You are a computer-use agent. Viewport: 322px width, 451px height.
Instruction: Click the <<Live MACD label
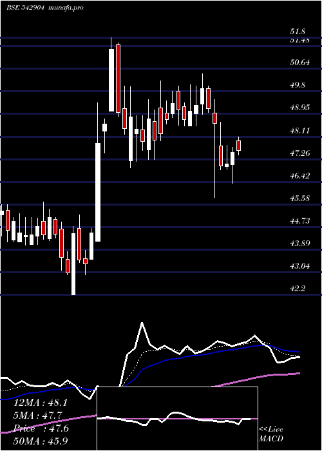click(x=271, y=434)
